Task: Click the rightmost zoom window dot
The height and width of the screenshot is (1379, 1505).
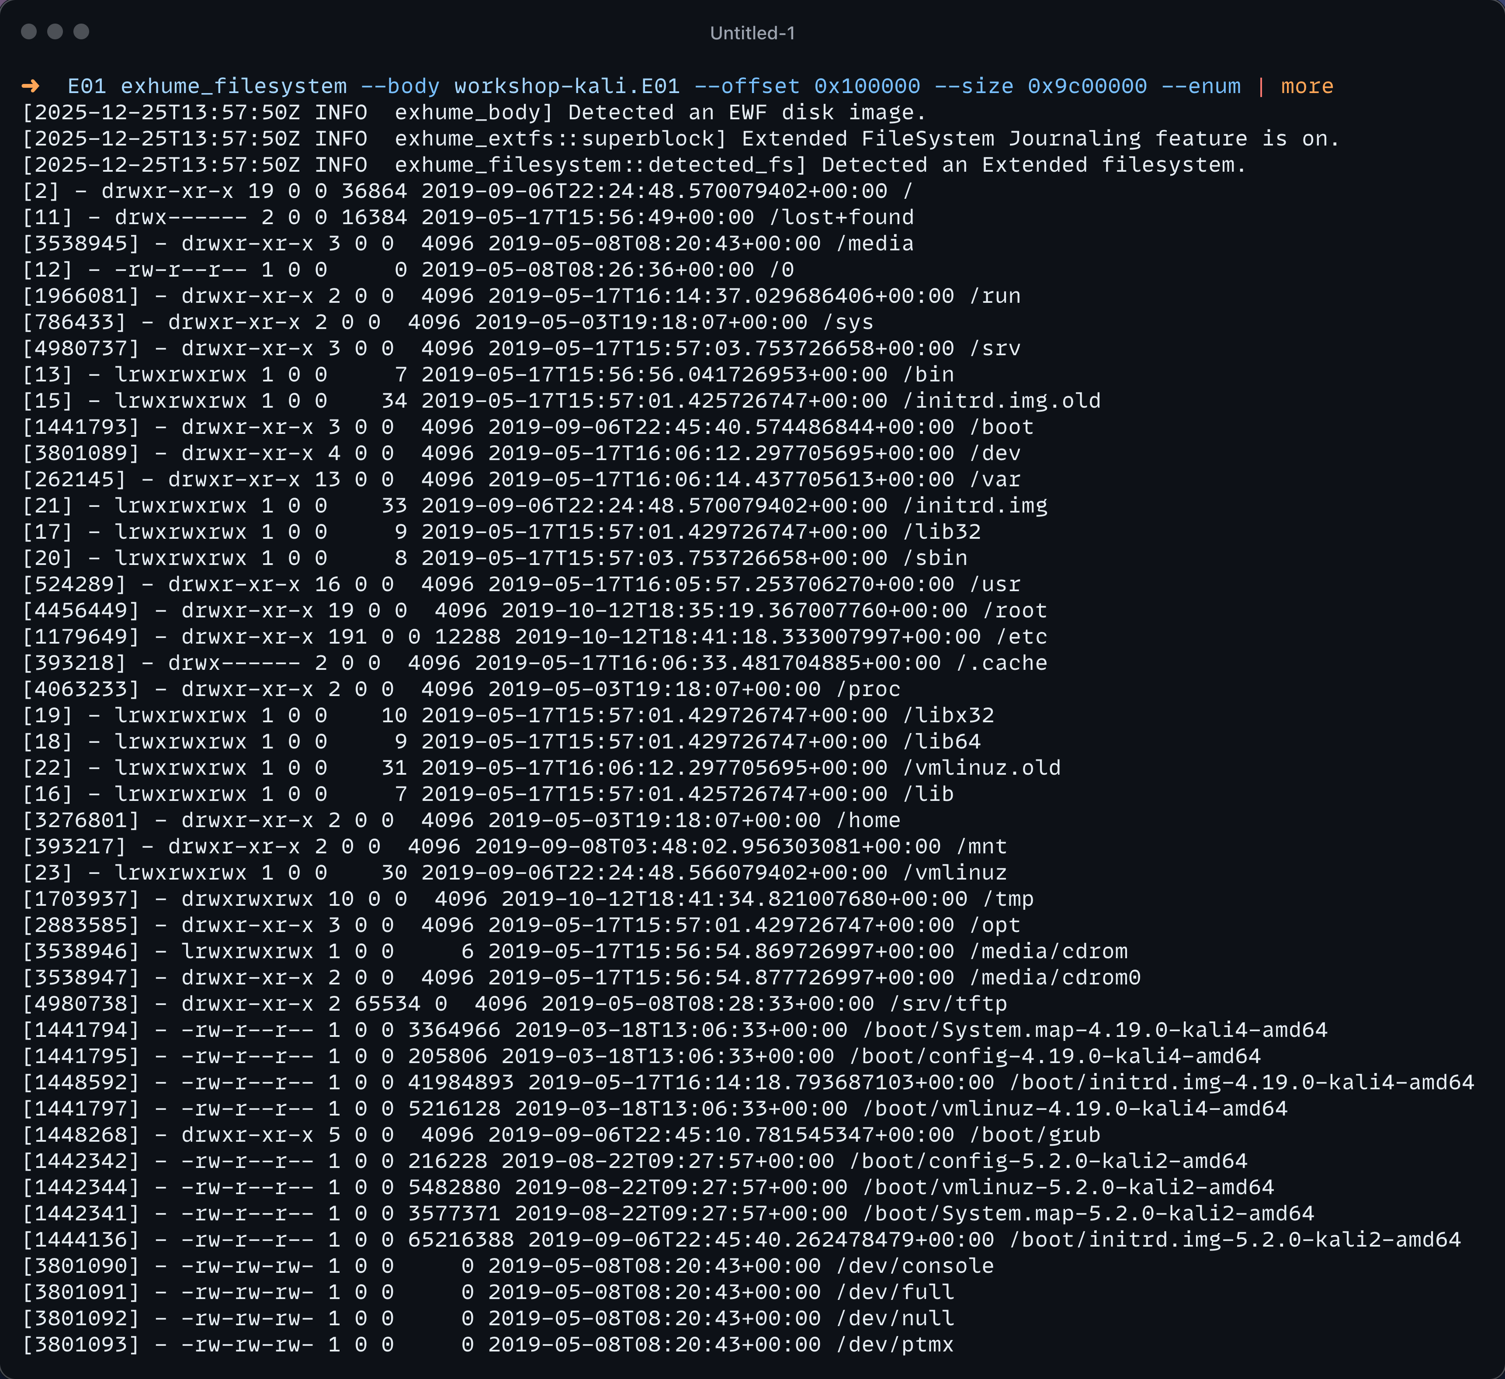Action: pos(81,31)
